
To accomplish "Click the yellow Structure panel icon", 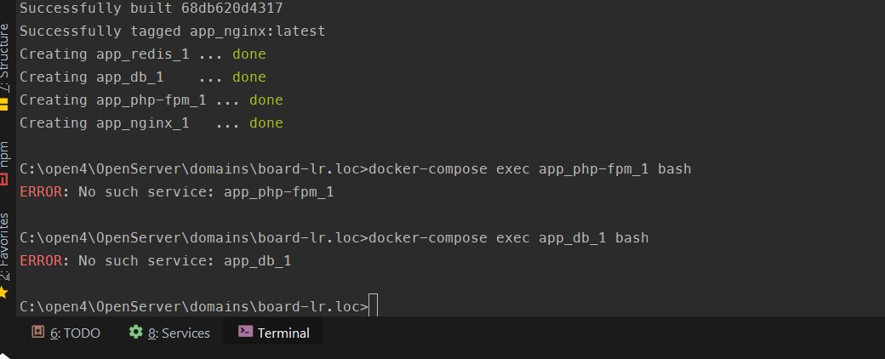I will click(x=4, y=104).
